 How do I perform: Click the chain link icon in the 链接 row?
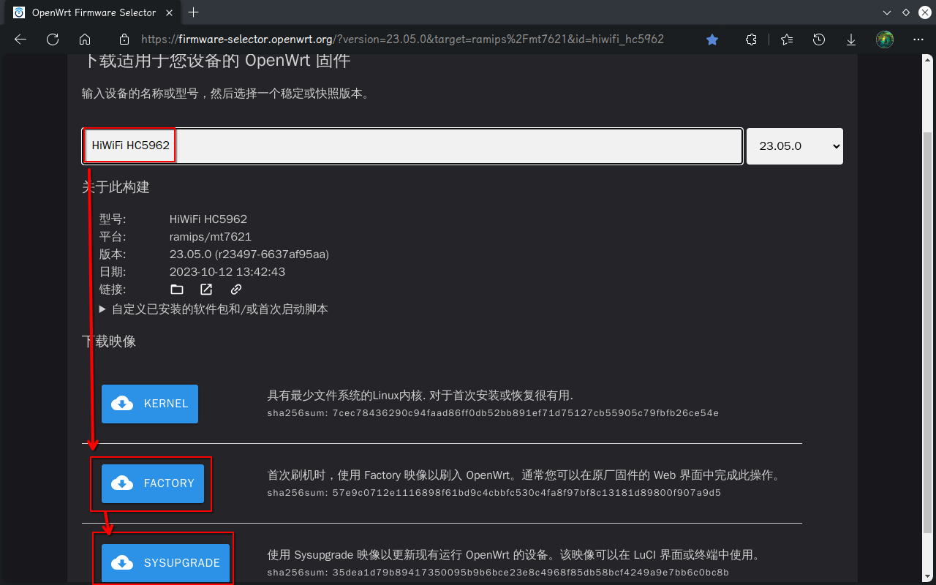(x=235, y=289)
